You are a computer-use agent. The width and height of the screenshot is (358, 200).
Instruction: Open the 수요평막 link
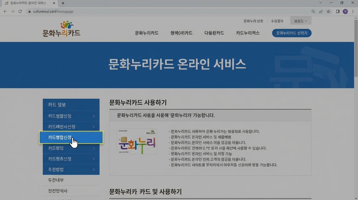coord(277,21)
